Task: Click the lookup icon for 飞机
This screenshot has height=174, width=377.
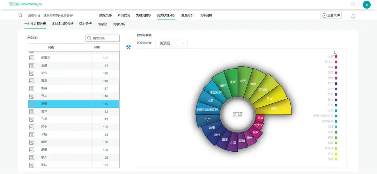Action: (x=32, y=119)
